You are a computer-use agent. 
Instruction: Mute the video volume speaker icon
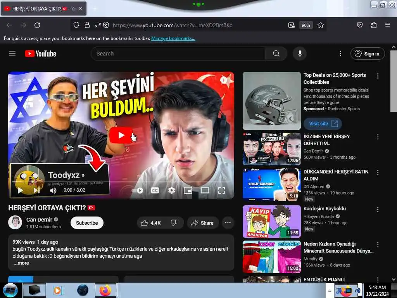(x=53, y=190)
